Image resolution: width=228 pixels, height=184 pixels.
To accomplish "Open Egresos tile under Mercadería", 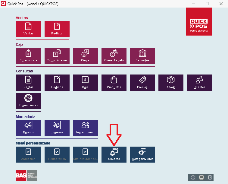I will 28,128.
